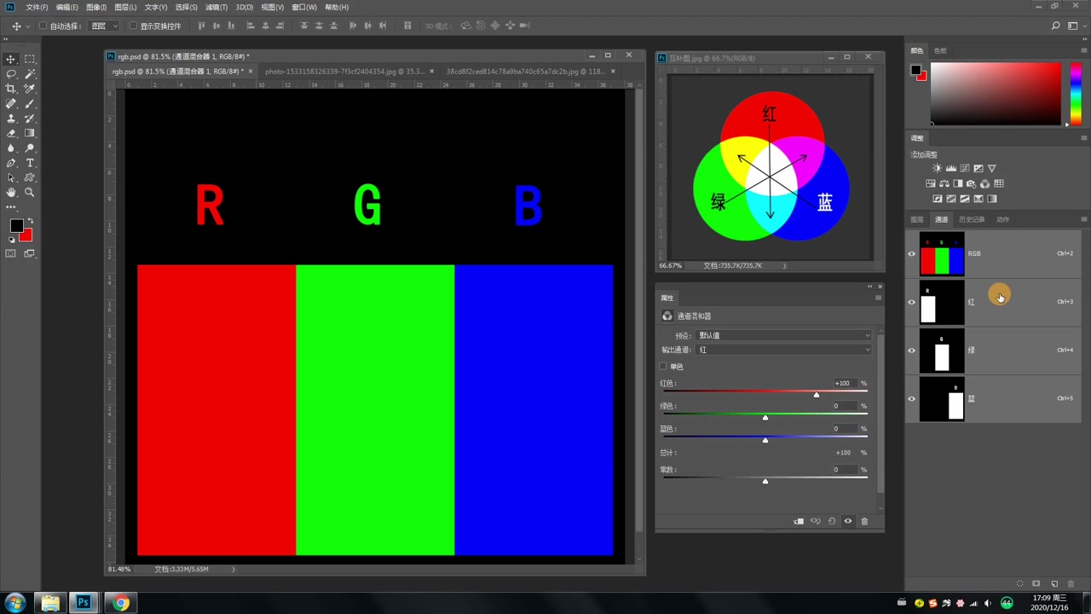Create new channel in Channels panel
The width and height of the screenshot is (1091, 614).
[1054, 583]
